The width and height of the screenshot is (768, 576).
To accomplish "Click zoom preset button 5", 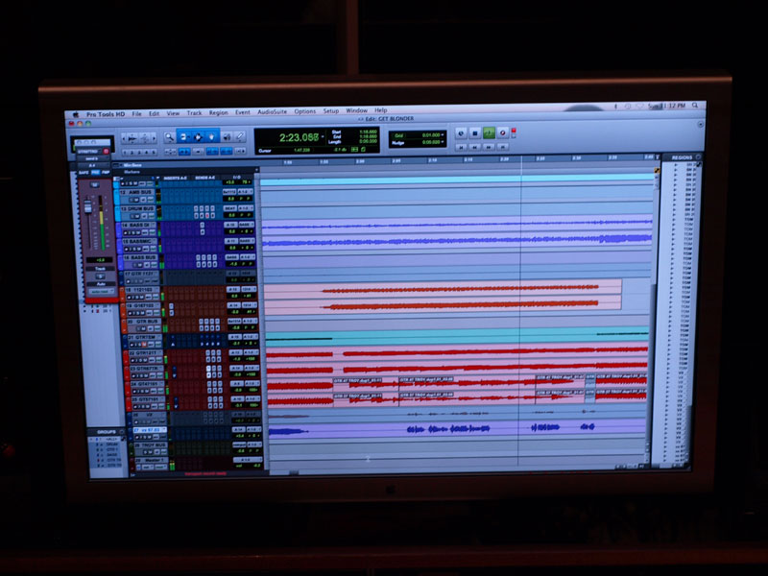I will [154, 153].
